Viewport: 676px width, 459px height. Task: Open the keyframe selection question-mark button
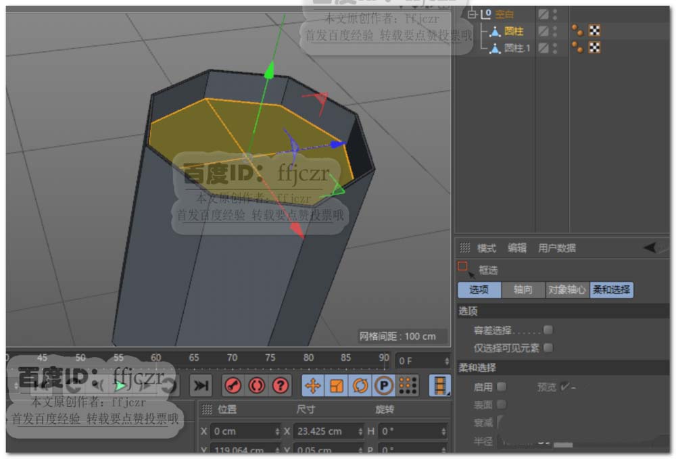[x=281, y=385]
